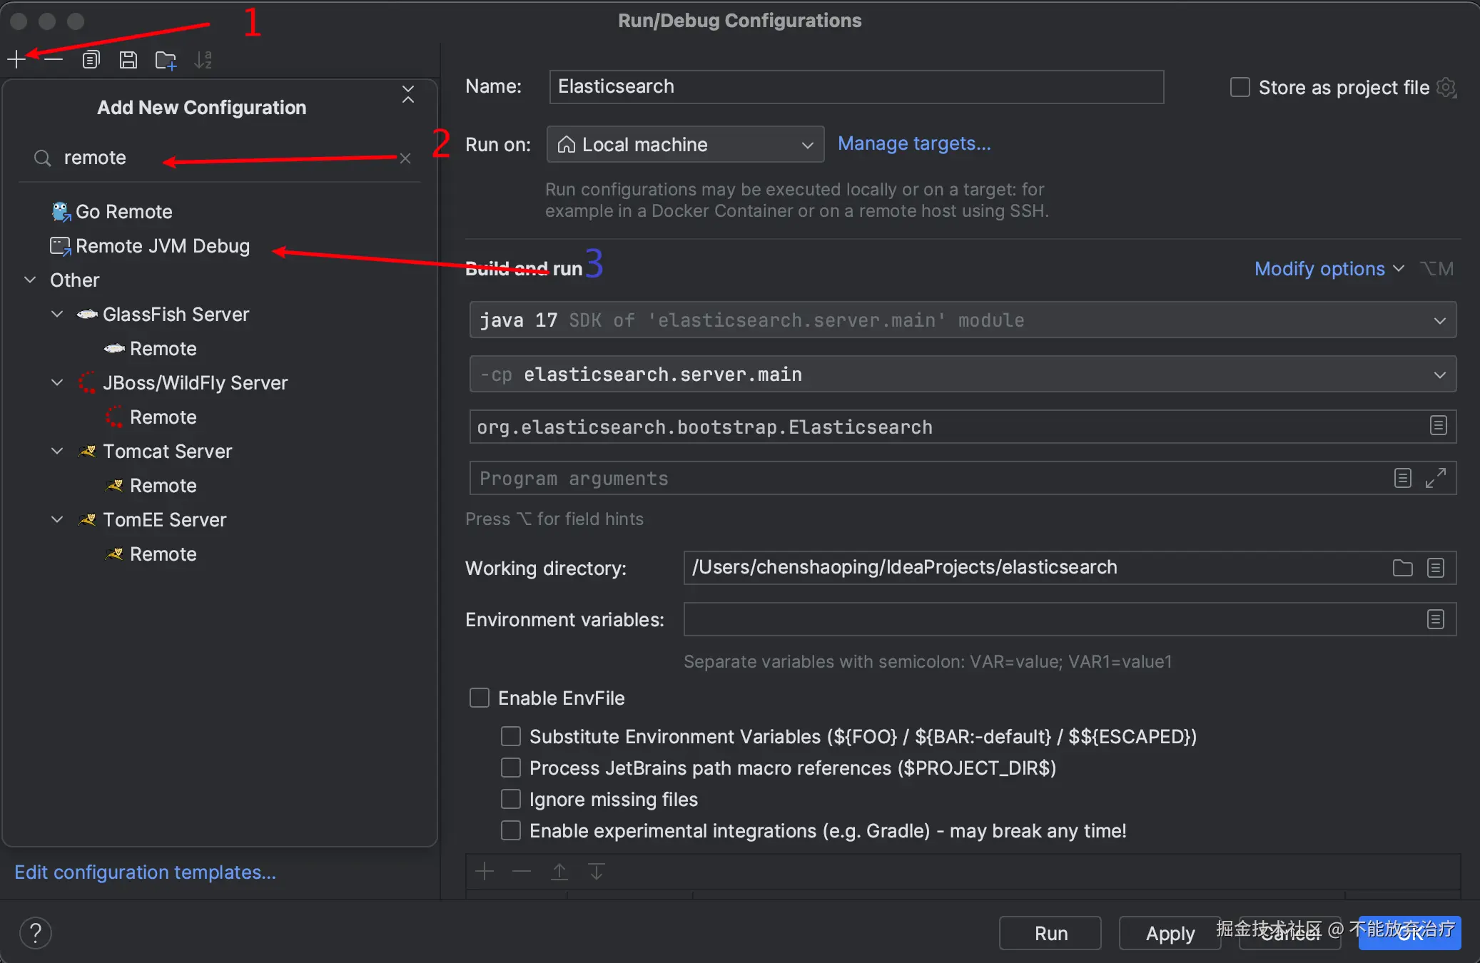Click the Add New Configuration plus icon
The width and height of the screenshot is (1480, 963).
[16, 60]
